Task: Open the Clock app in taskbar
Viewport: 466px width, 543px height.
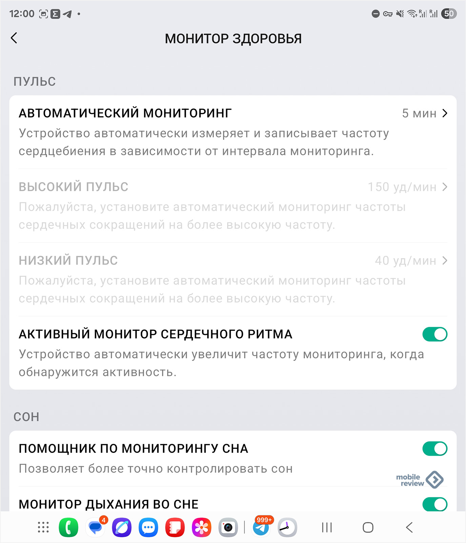Action: pos(287,527)
